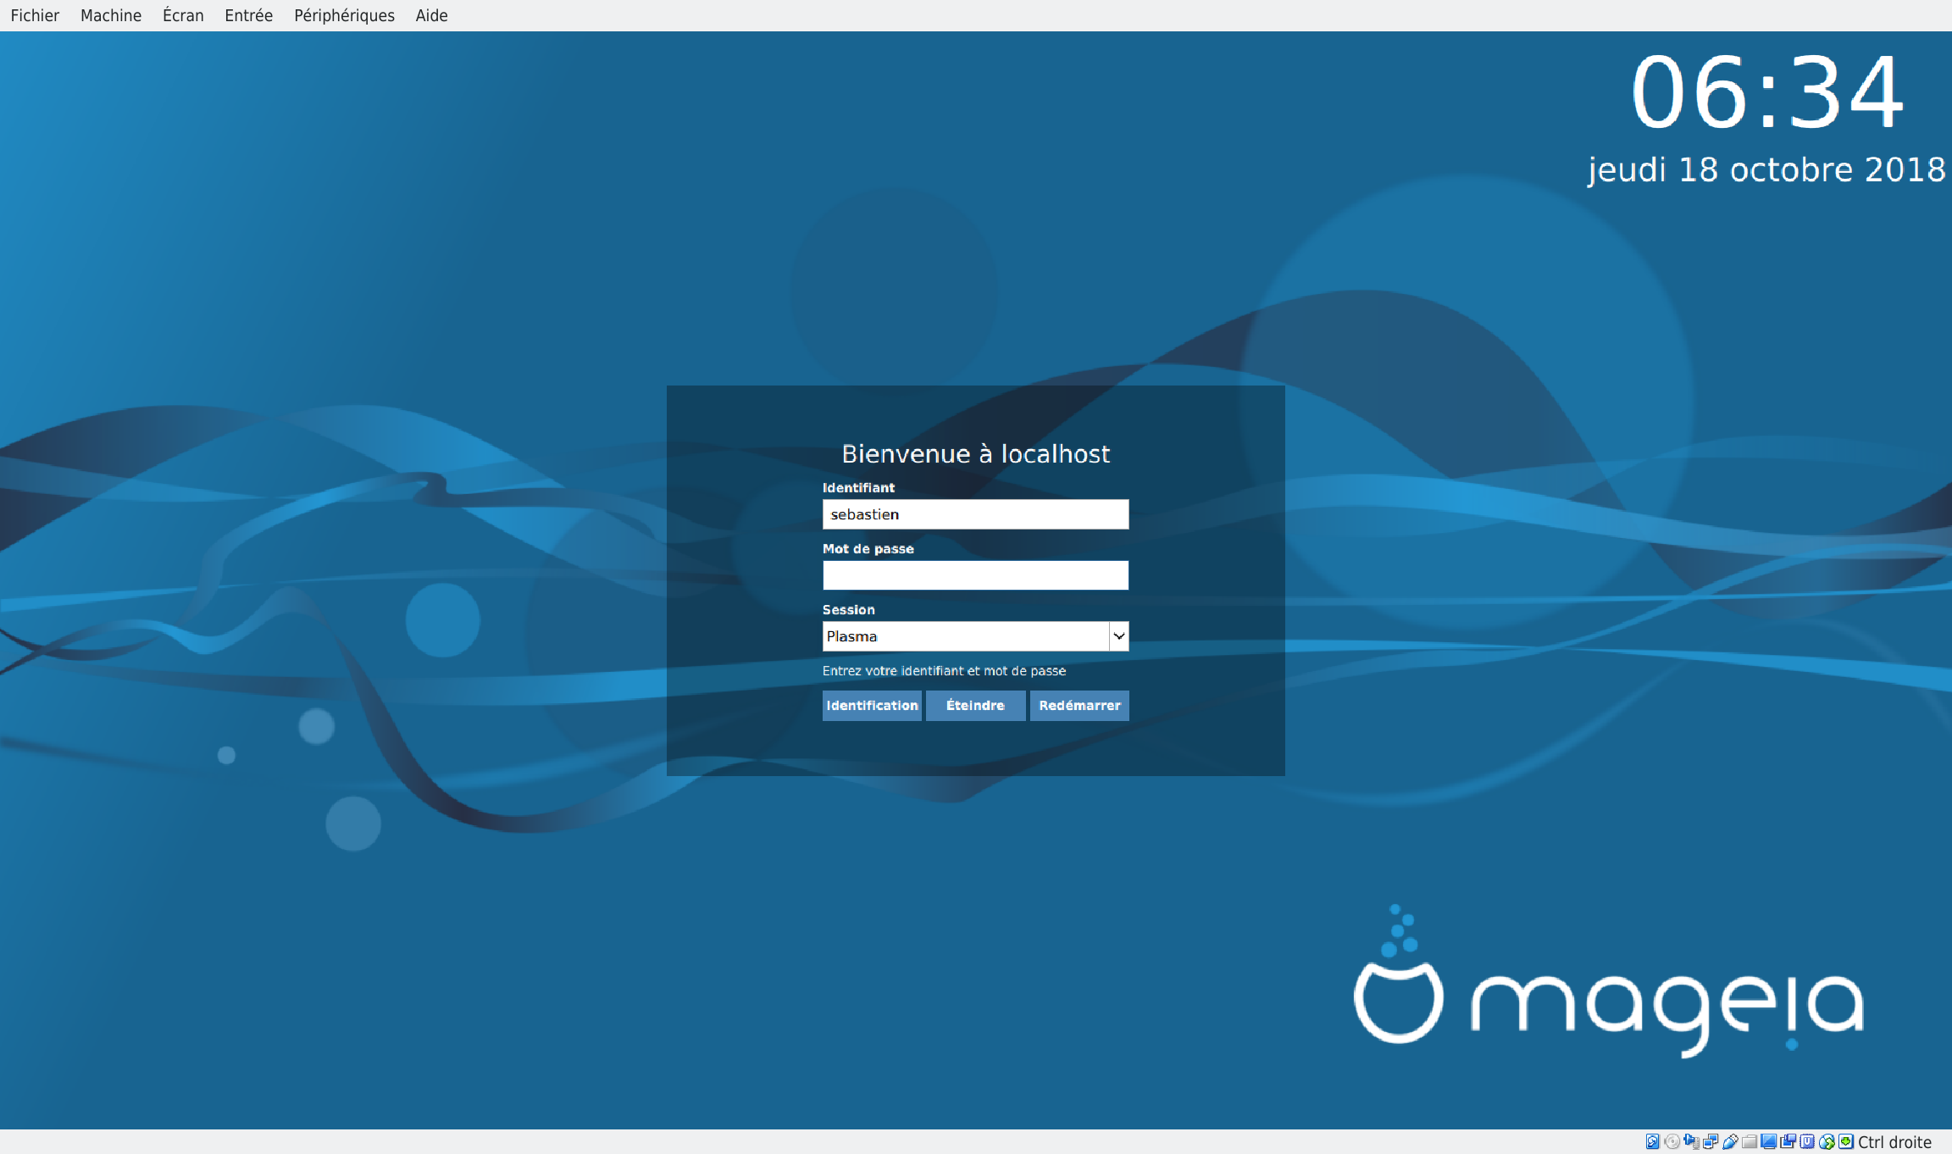Screen dimensions: 1952x1154
Task: Click the host key green arrow icon
Action: tap(1846, 1141)
